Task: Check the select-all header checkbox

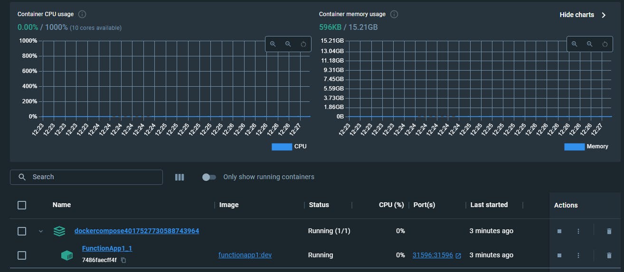Action: click(x=22, y=205)
